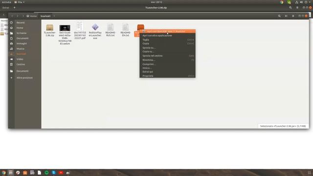
Task: Go forward in Files navigation
Action: point(18,16)
